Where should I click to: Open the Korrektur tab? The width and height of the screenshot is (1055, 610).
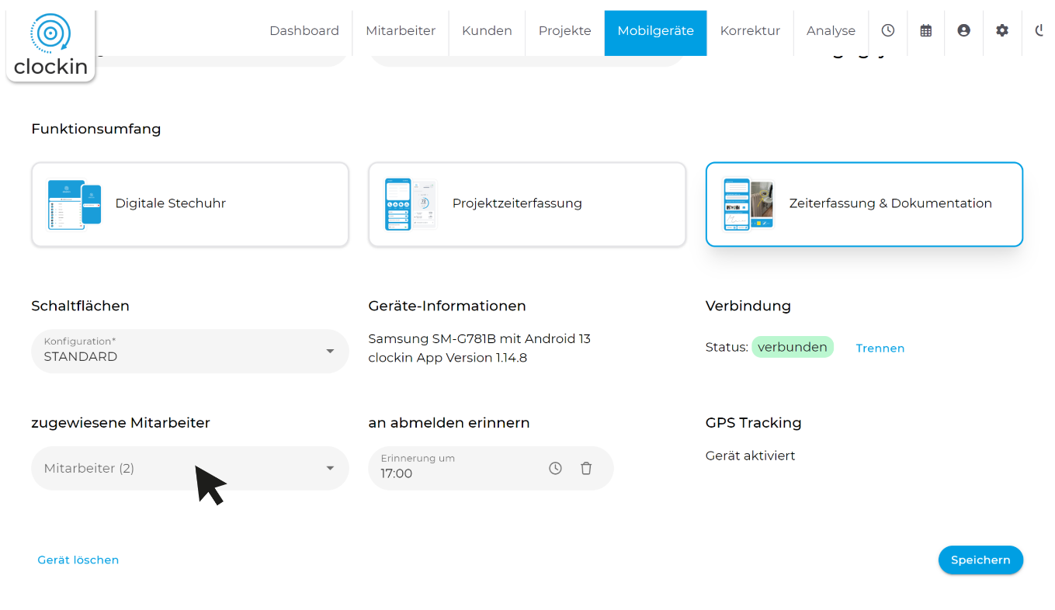[750, 31]
